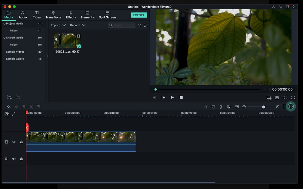Open the account user icon

click(x=274, y=7)
